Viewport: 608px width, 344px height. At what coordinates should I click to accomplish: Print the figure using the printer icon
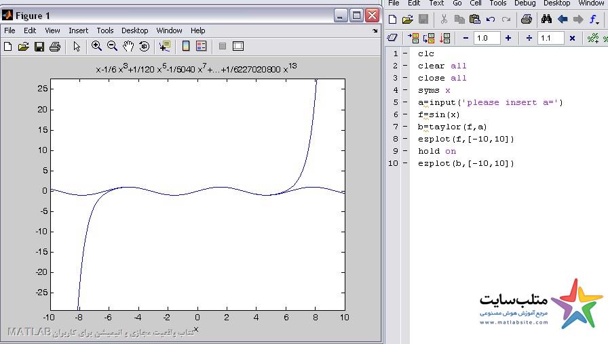click(55, 47)
